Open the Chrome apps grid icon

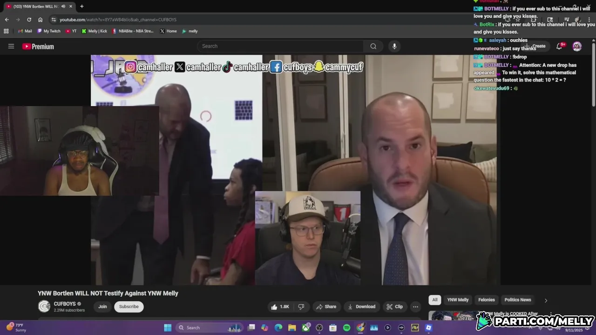[6, 31]
